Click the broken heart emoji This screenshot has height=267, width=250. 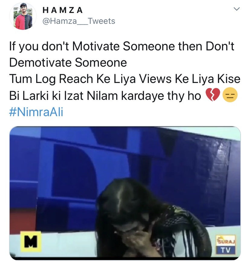[213, 95]
